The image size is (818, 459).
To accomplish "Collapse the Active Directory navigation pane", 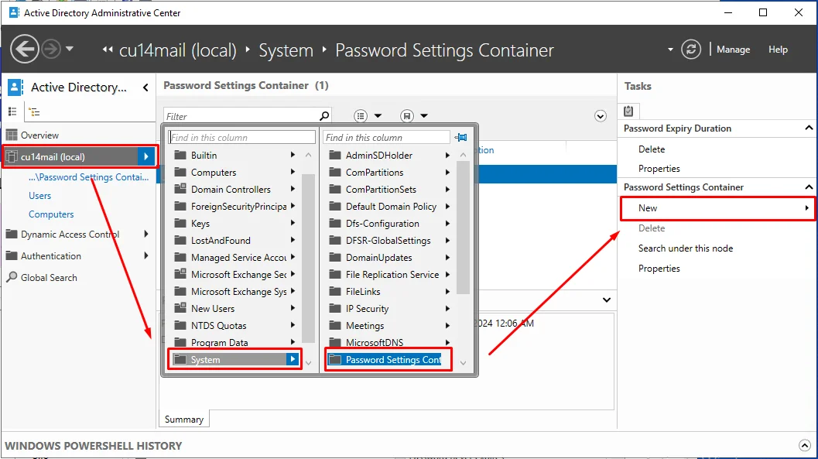I will (x=145, y=87).
